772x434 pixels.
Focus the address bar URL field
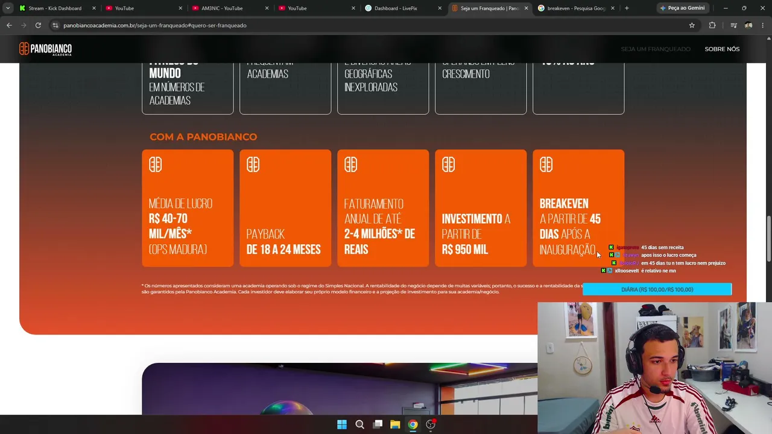[374, 25]
